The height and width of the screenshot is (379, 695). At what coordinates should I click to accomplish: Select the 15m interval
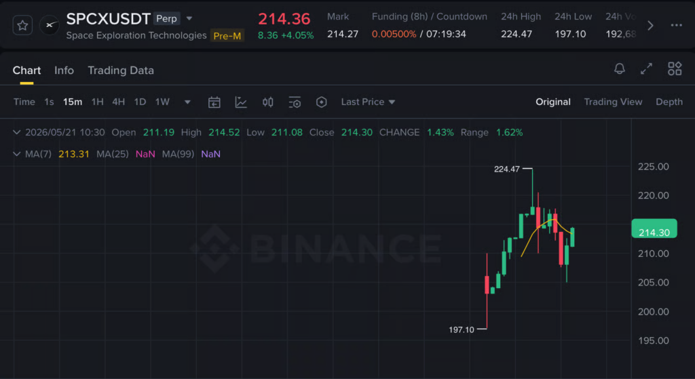(x=72, y=102)
